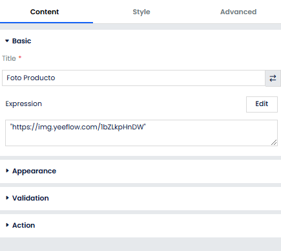Click the Expression text area
Image resolution: width=281 pixels, height=251 pixels.
tap(141, 133)
